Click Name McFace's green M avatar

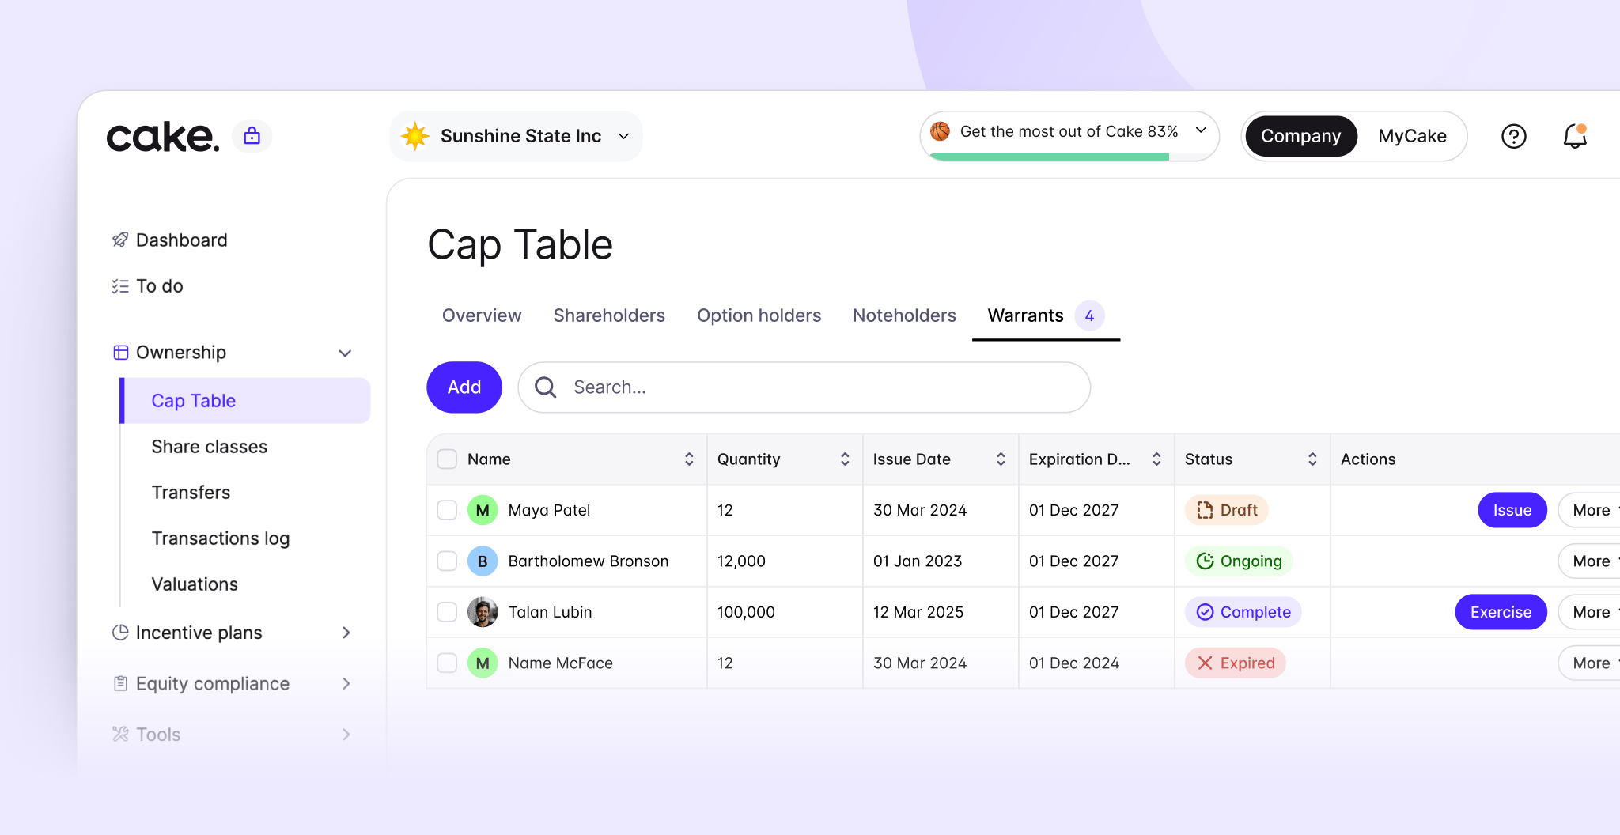pos(483,663)
